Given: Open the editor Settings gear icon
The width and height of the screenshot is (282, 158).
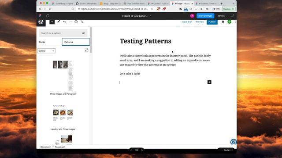Looking at the screenshot, I should point(223,22).
